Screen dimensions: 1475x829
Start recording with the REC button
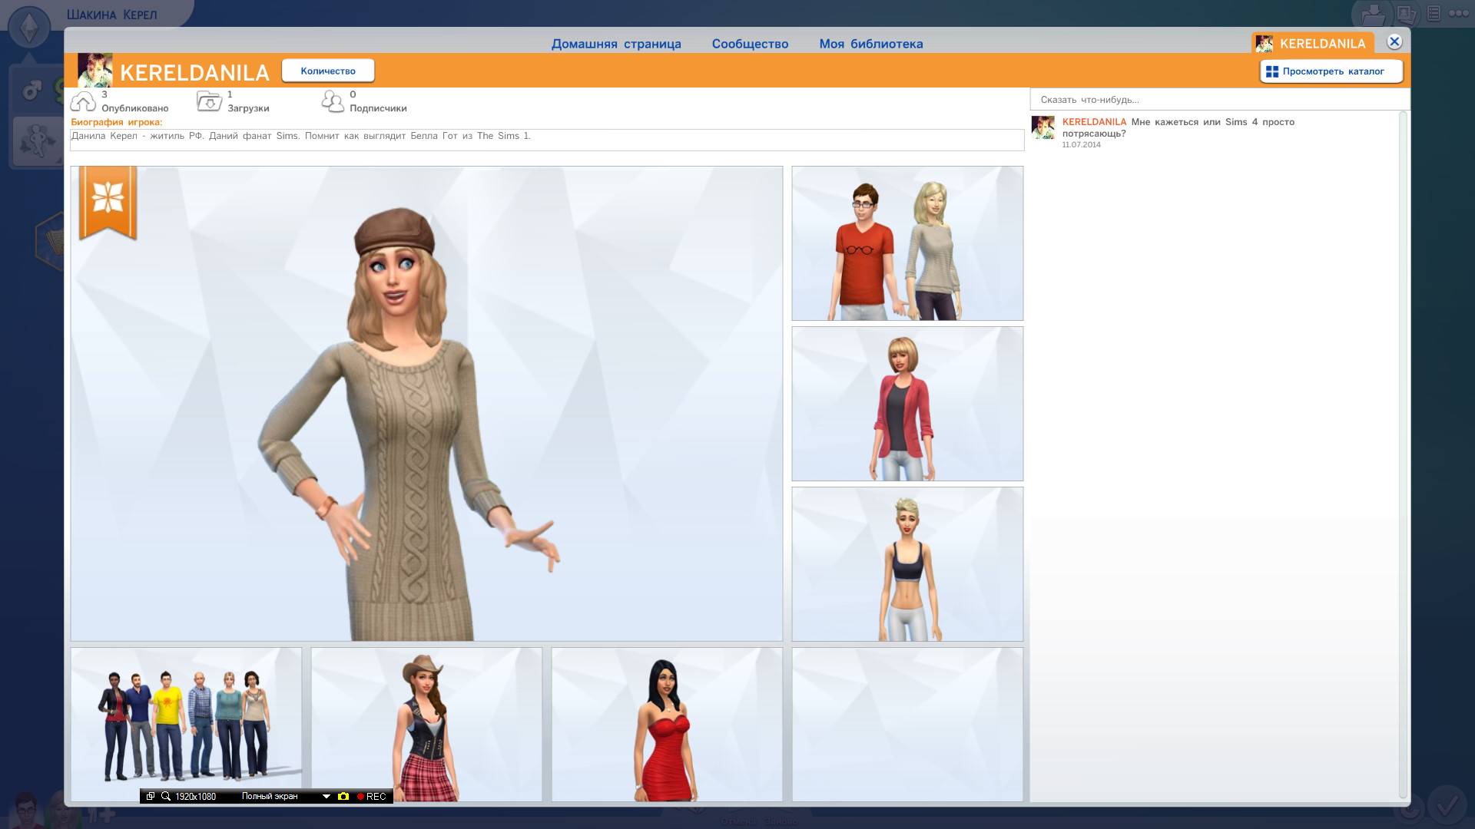click(371, 797)
